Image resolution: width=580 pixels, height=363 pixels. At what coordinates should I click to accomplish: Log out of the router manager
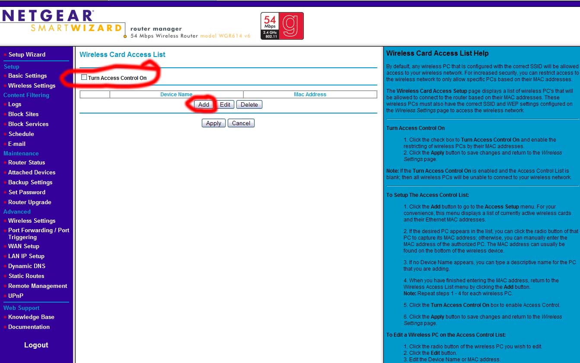click(x=36, y=345)
